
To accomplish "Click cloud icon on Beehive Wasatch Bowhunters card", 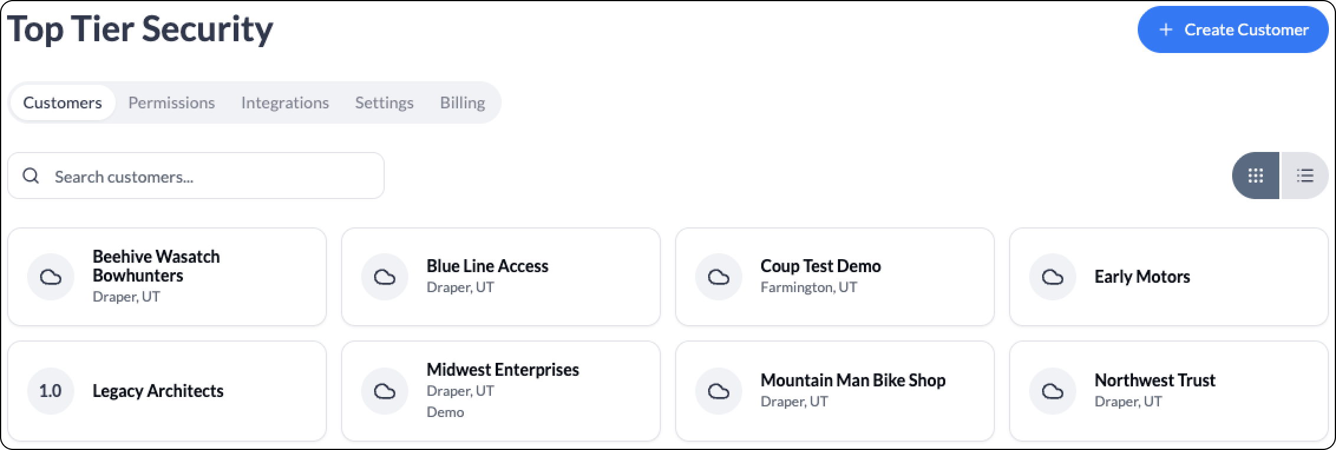I will [x=51, y=277].
